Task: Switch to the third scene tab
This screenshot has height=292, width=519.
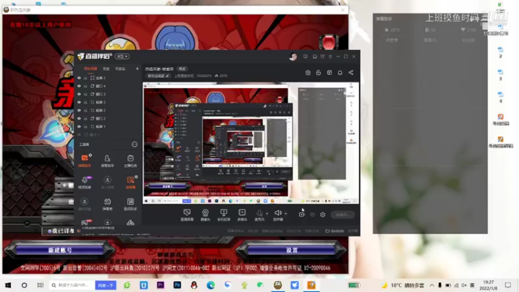Action: tap(120, 69)
